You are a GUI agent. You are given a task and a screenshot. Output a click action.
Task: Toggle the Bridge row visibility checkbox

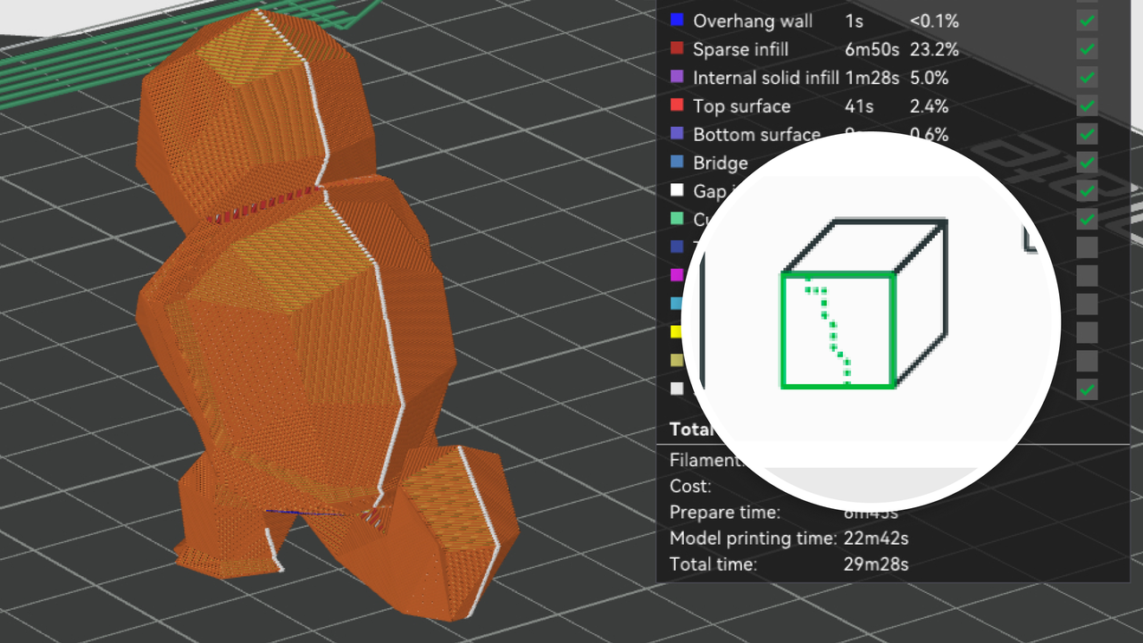click(x=1087, y=163)
